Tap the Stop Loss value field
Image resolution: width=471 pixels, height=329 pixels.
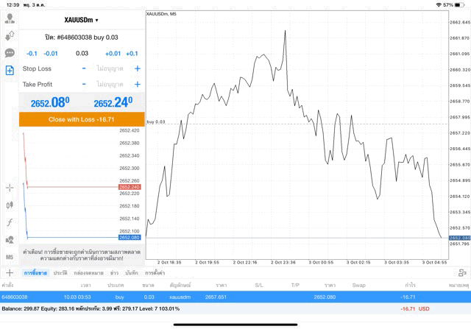pos(110,68)
